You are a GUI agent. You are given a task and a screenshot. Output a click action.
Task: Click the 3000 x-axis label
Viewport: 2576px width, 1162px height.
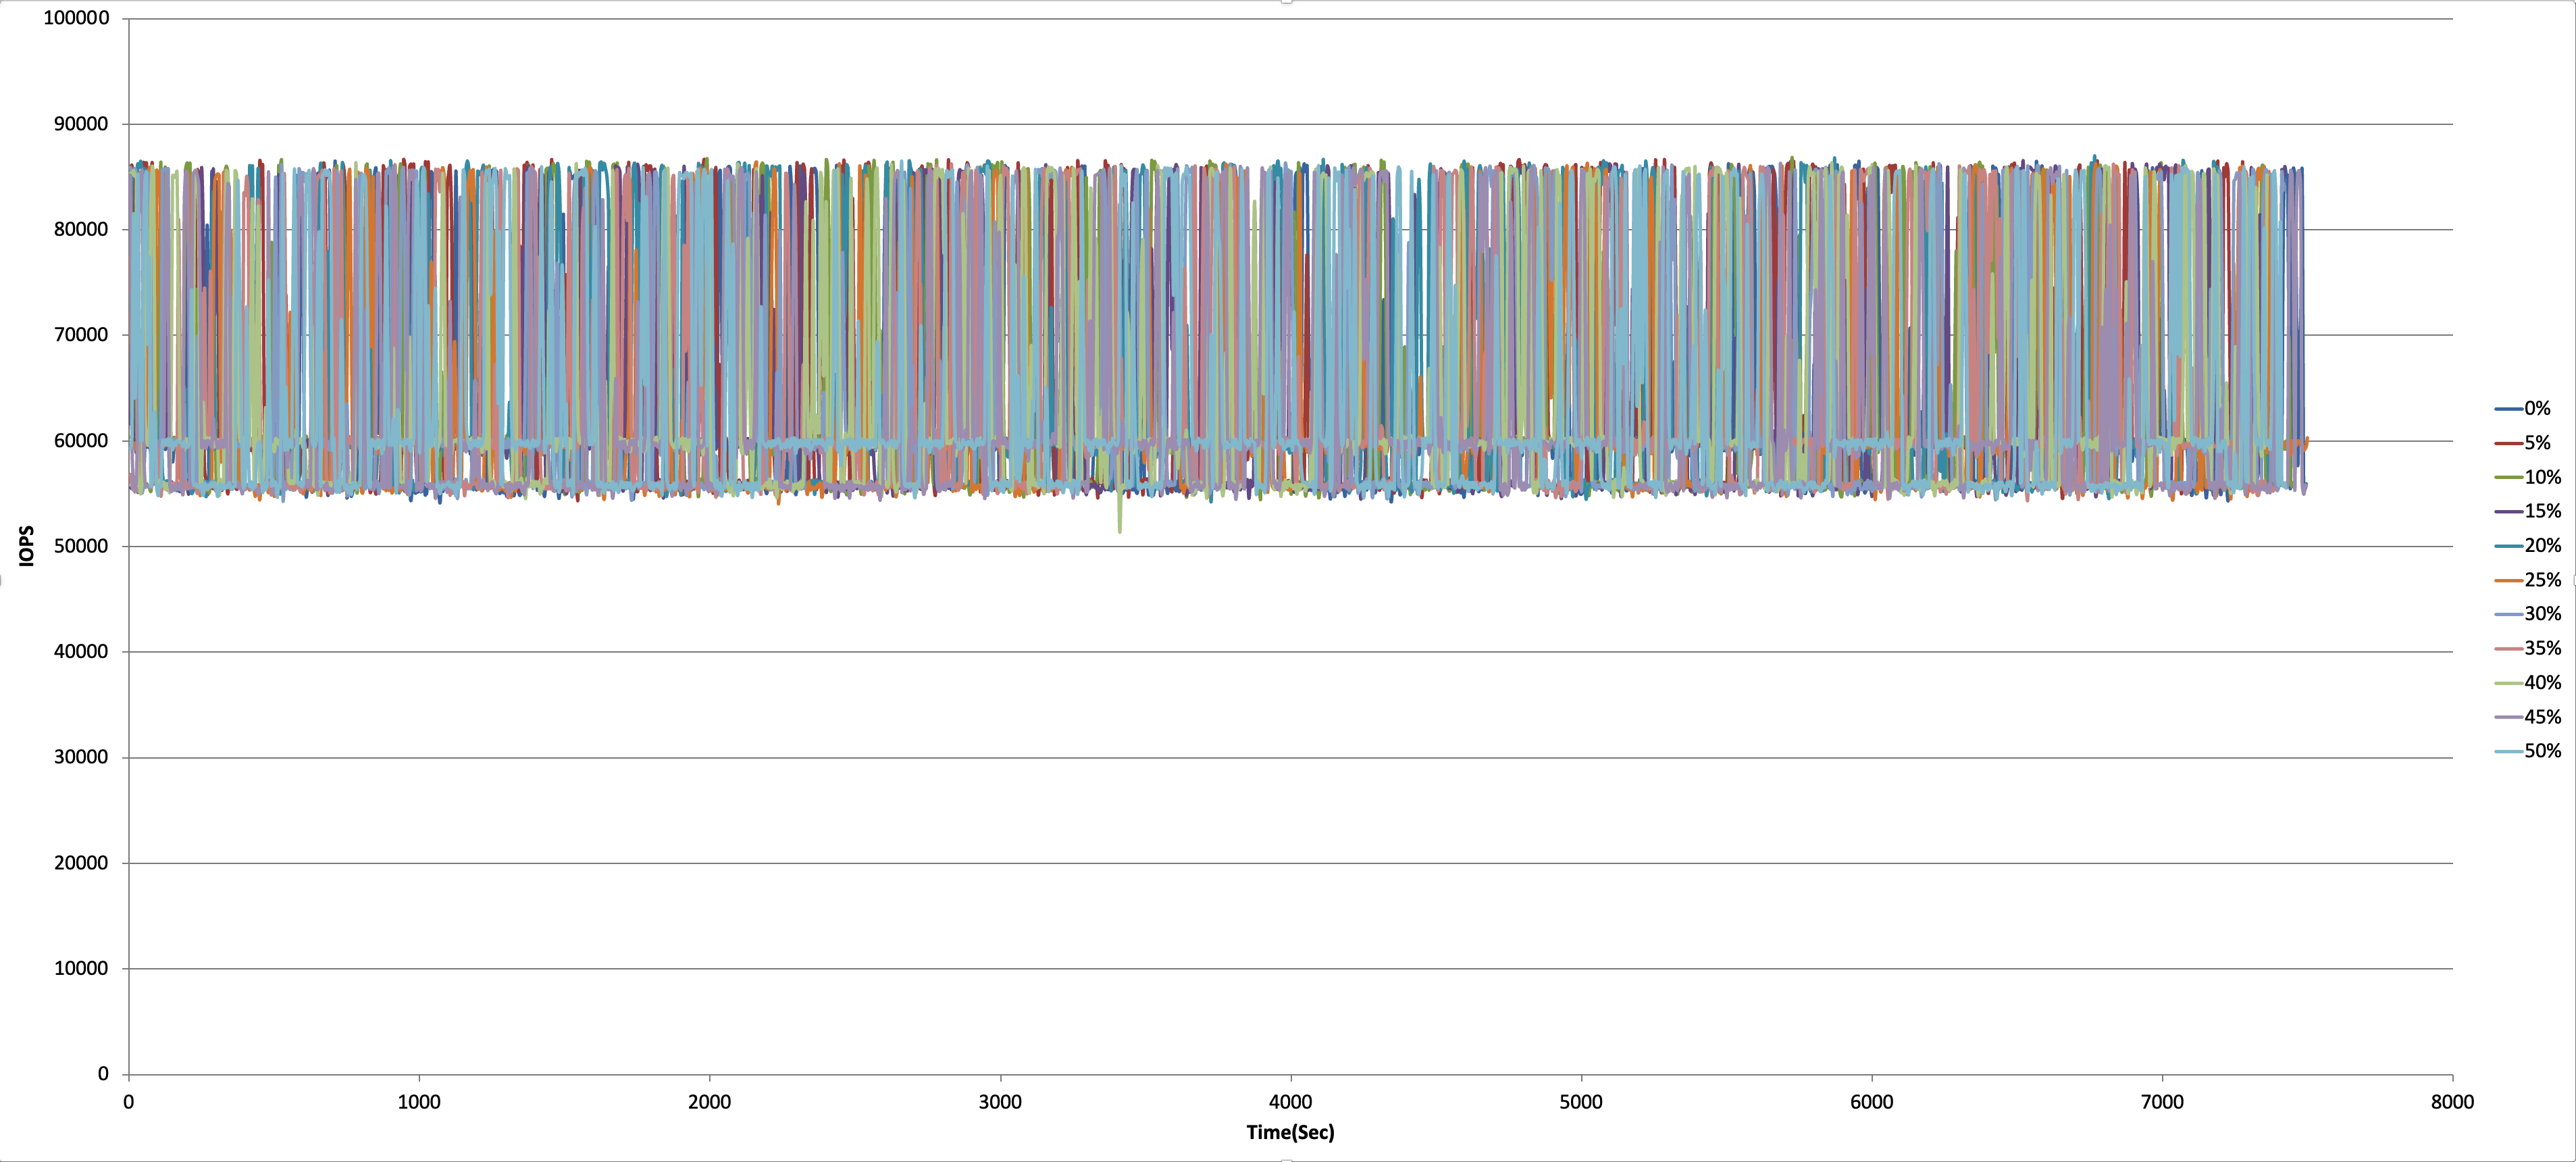tap(1000, 1102)
